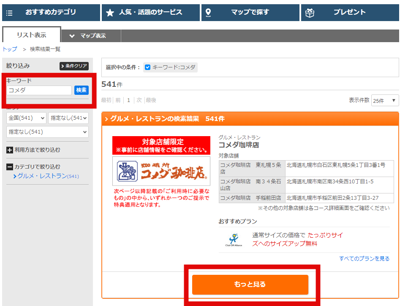Open the 全国(541) area dropdown
The image size is (408, 306).
[26, 118]
